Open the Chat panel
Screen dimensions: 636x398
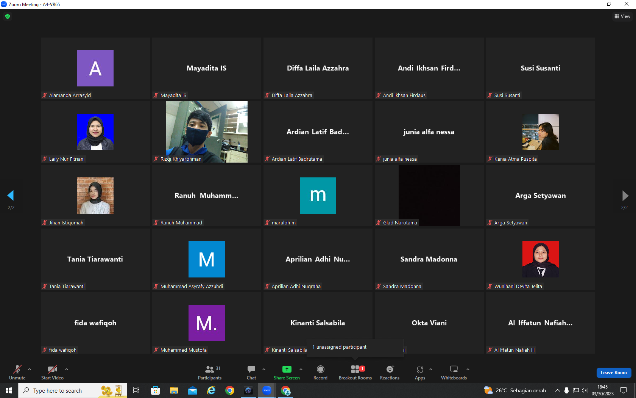click(x=251, y=372)
